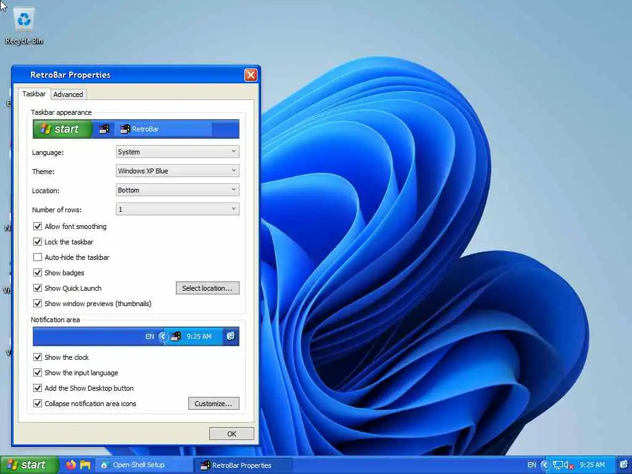
Task: Open the Language dropdown
Action: click(177, 152)
